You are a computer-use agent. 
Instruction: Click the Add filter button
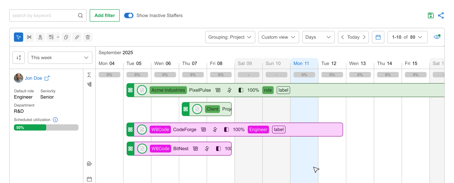tap(105, 16)
